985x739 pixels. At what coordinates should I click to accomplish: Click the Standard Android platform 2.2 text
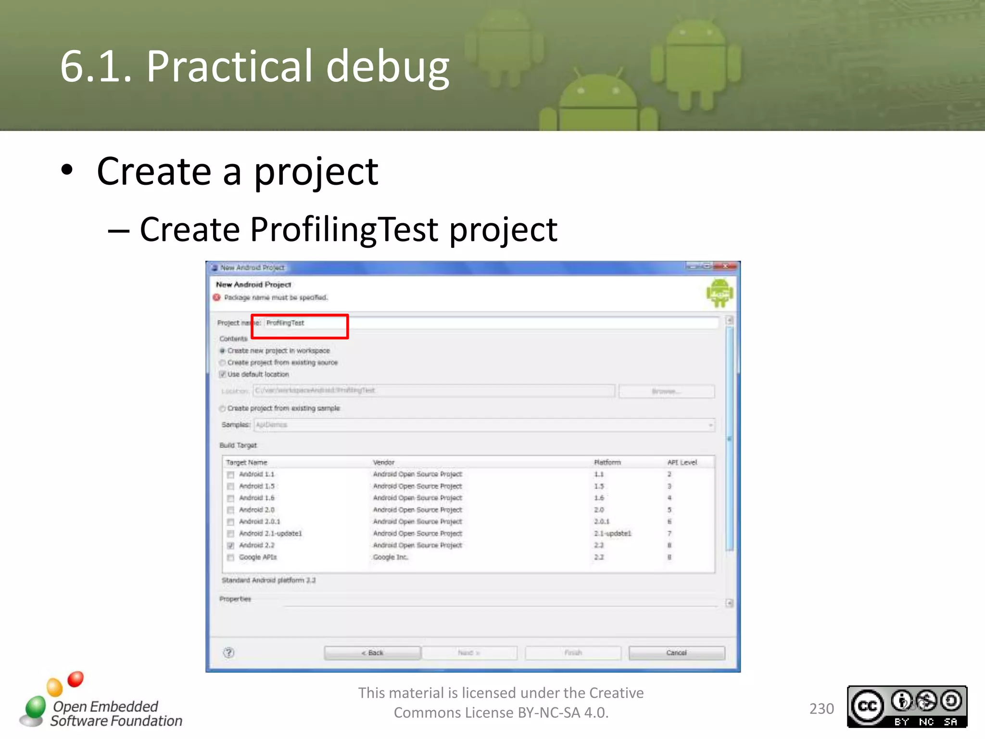(269, 580)
